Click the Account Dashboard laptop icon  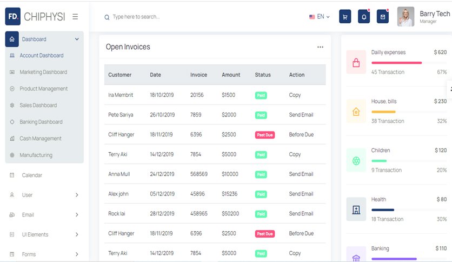click(x=12, y=55)
